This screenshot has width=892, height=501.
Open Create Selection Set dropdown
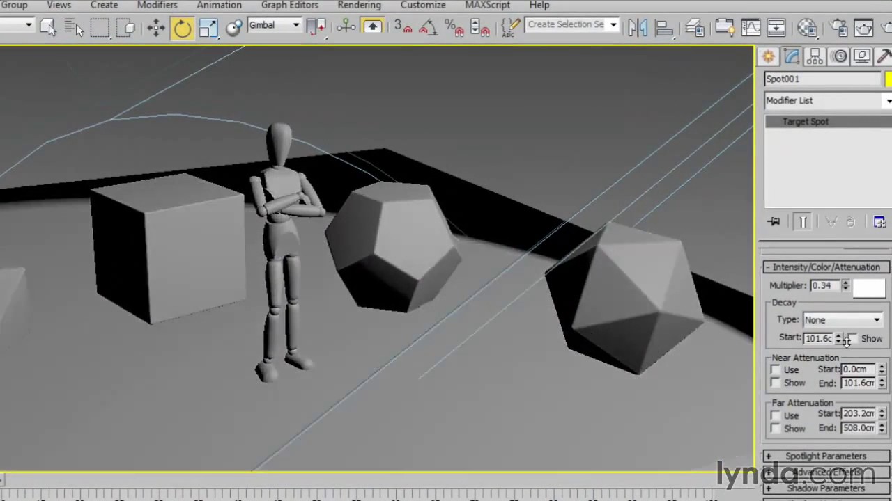click(x=572, y=25)
